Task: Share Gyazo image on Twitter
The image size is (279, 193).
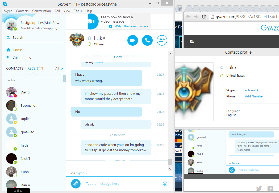Action: [x=259, y=188]
